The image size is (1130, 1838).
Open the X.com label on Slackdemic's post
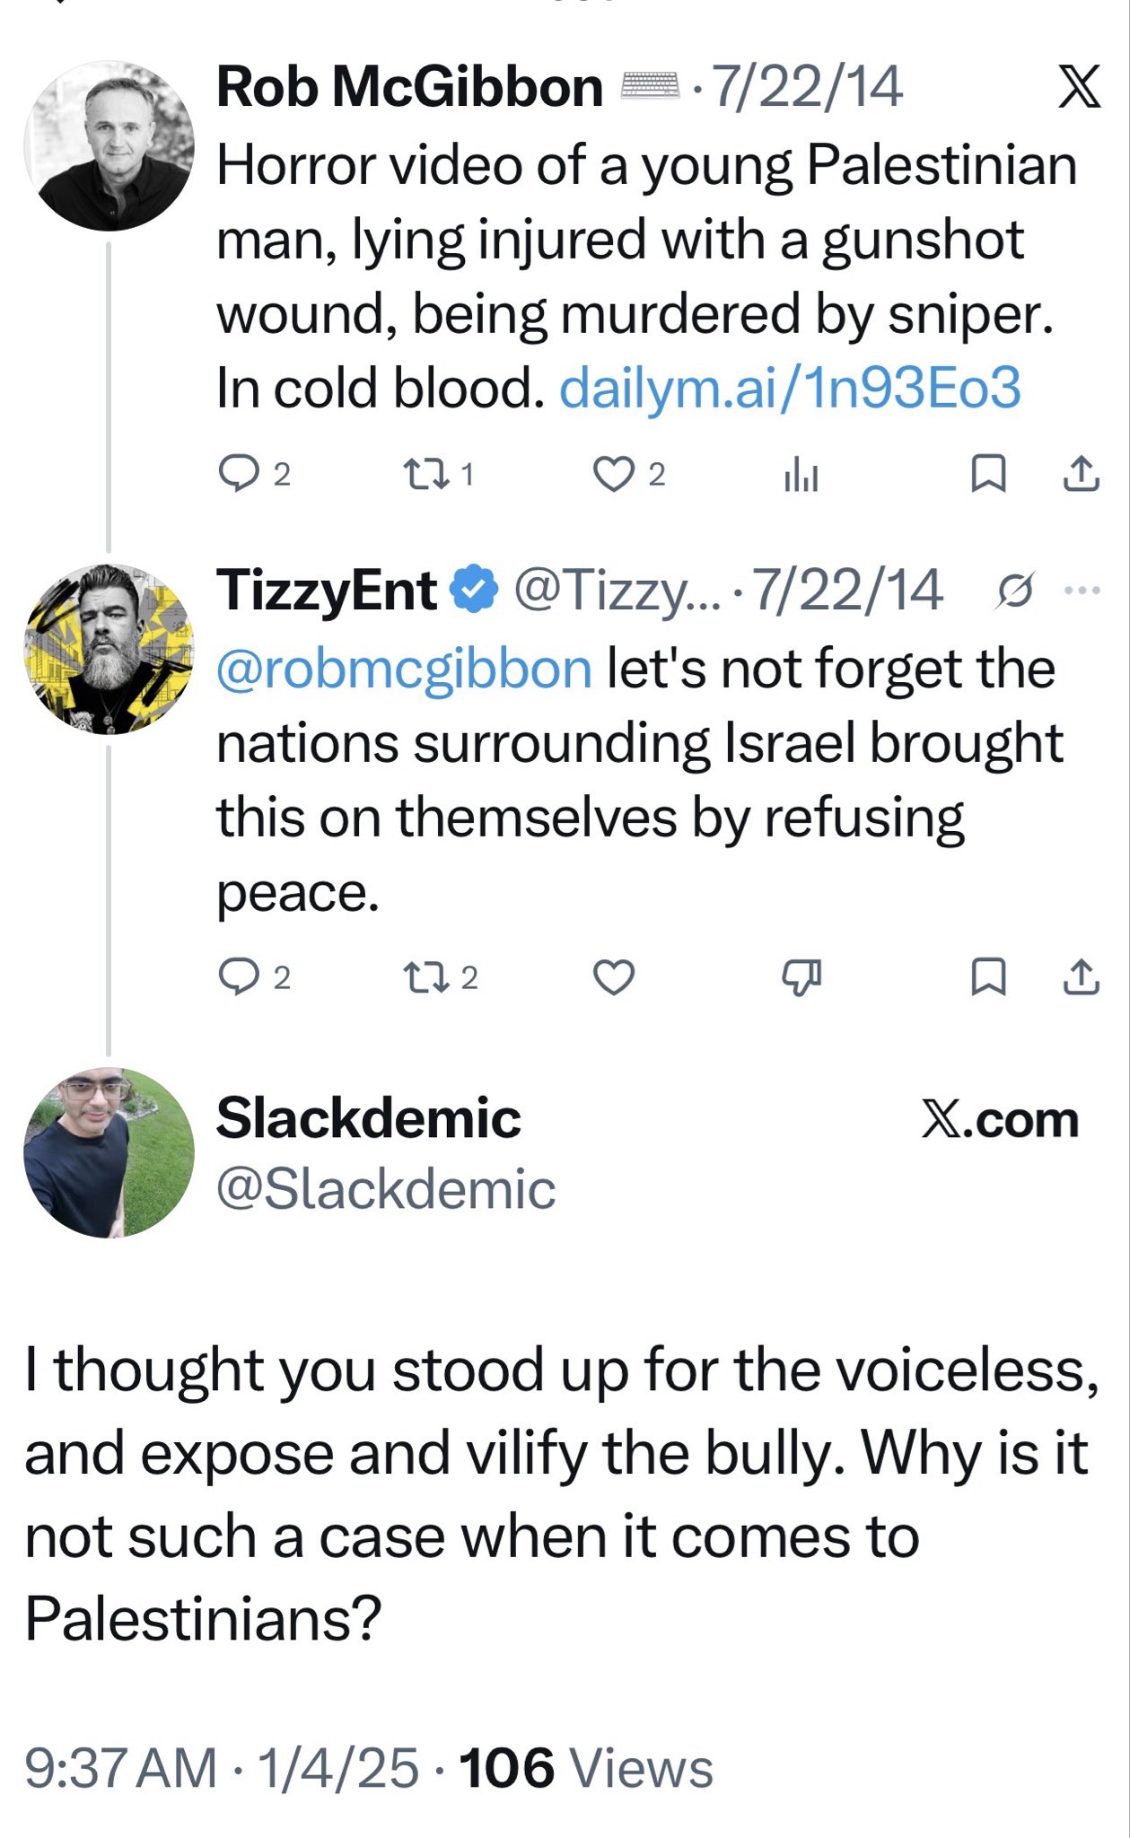pyautogui.click(x=1000, y=1120)
